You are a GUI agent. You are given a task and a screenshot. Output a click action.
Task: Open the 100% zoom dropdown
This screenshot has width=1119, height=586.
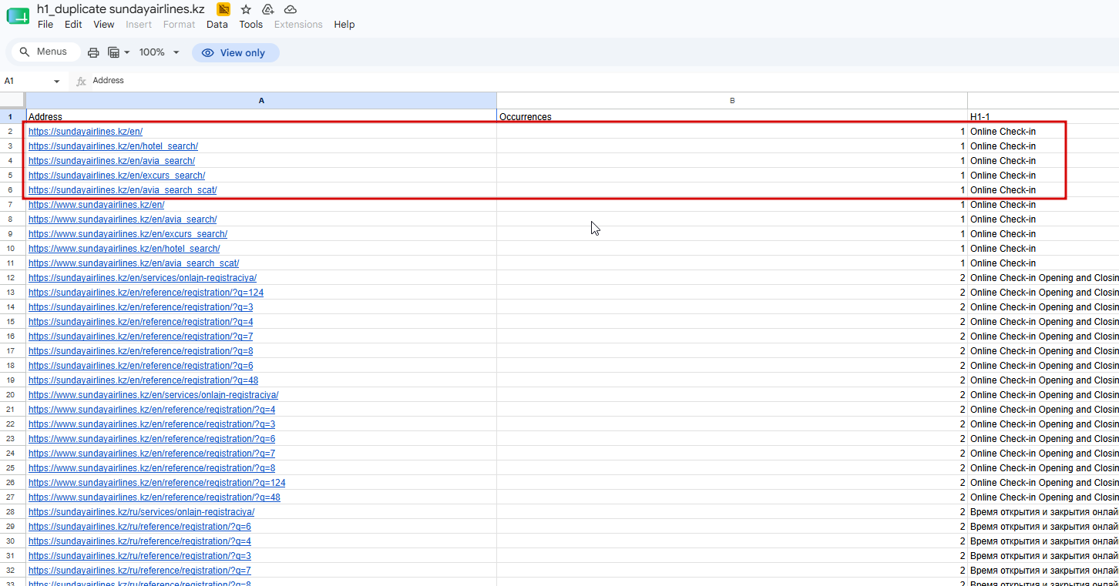pos(160,52)
